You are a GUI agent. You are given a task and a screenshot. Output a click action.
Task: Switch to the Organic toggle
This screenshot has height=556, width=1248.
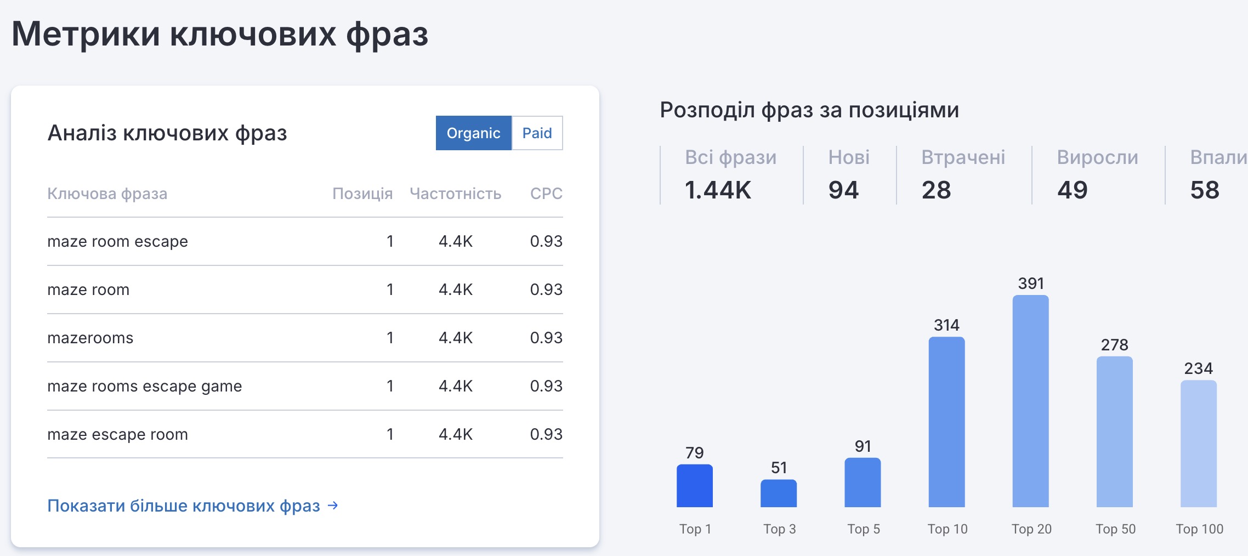[x=473, y=133]
